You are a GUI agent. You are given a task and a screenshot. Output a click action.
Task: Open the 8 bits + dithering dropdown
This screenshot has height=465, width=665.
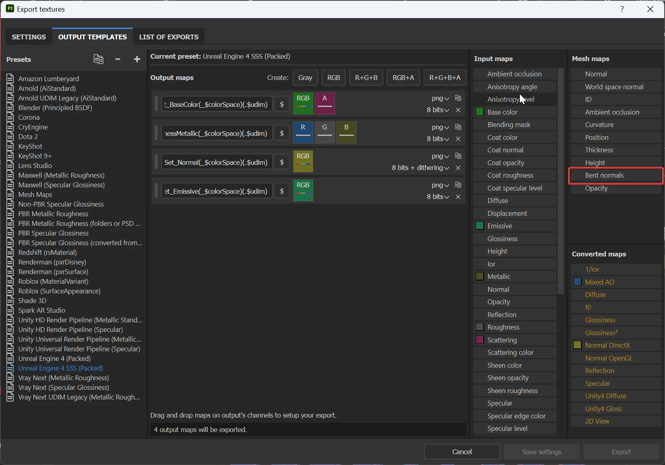click(421, 168)
